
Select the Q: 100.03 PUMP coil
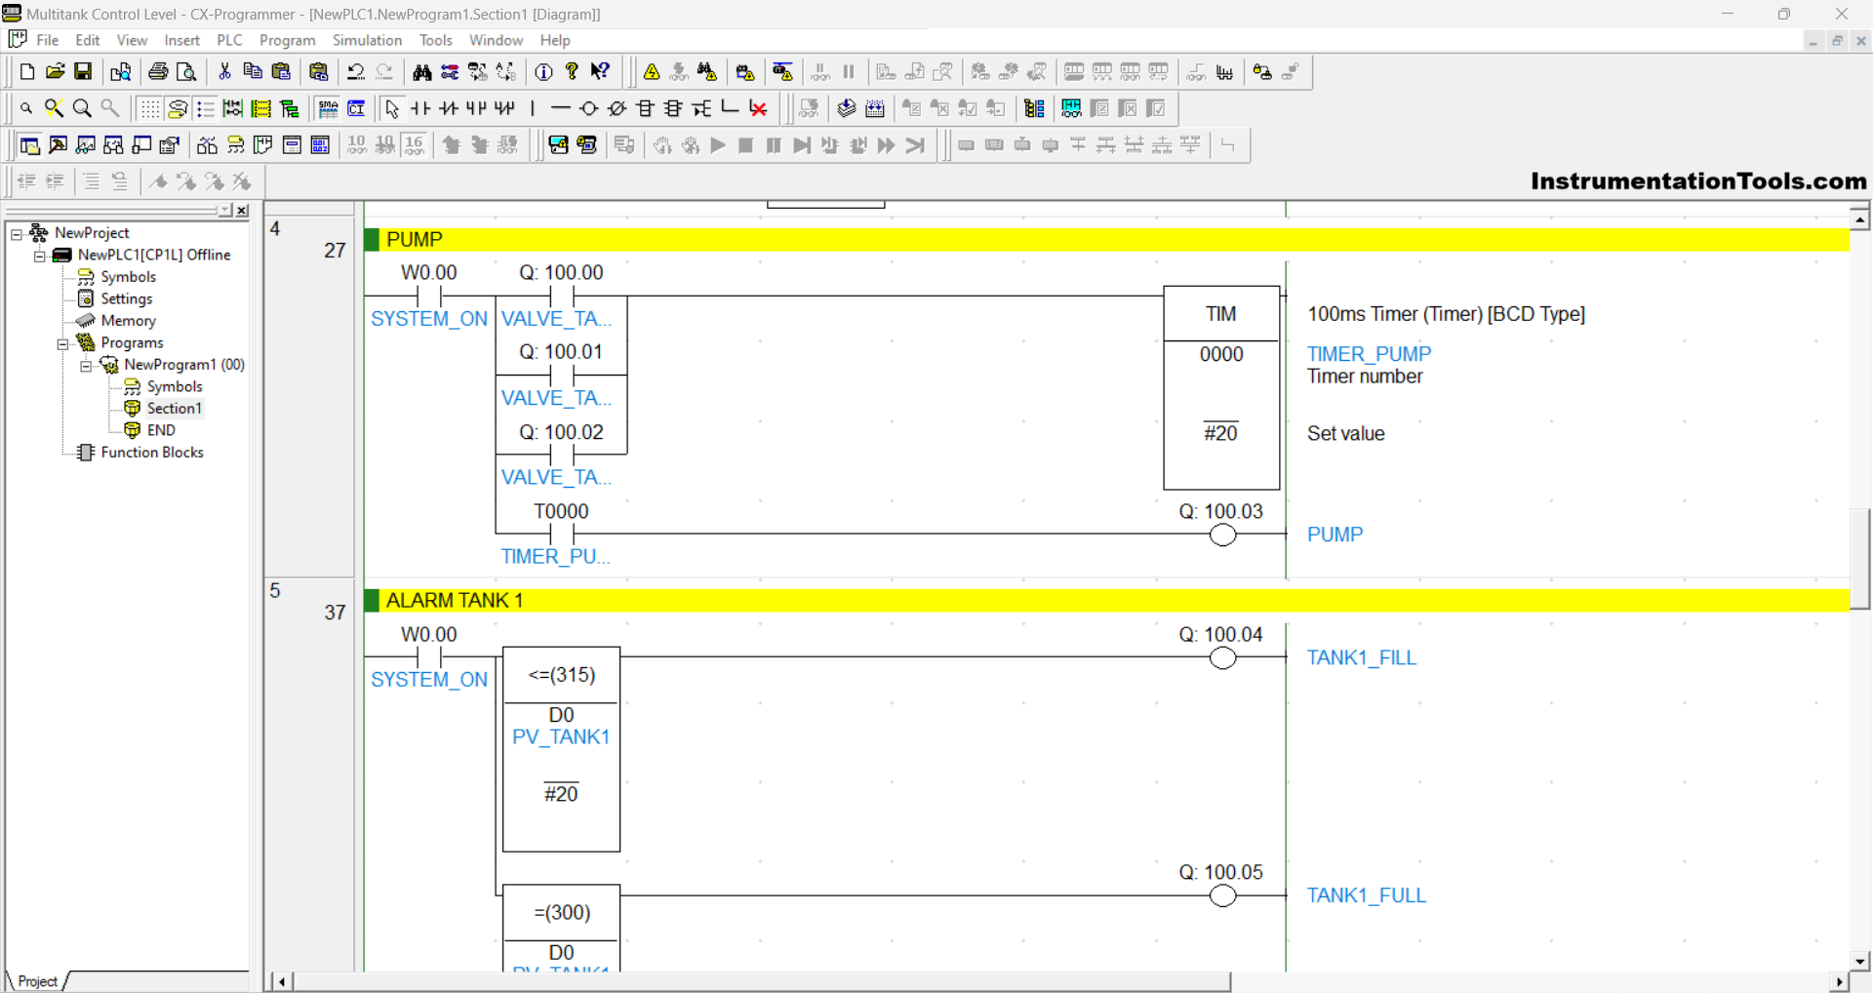tap(1222, 535)
